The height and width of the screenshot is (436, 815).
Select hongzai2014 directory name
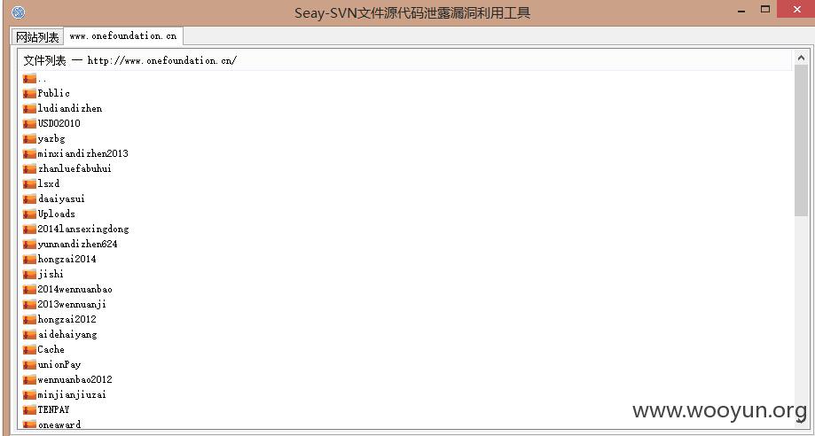pos(67,259)
